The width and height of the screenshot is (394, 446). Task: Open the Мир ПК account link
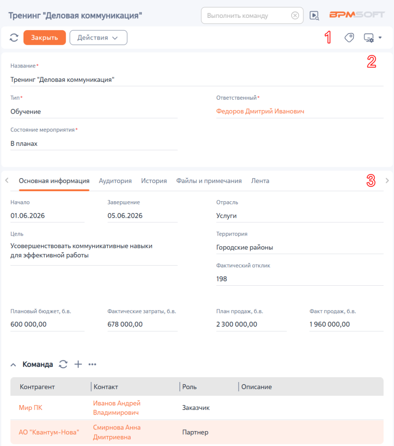(x=31, y=408)
